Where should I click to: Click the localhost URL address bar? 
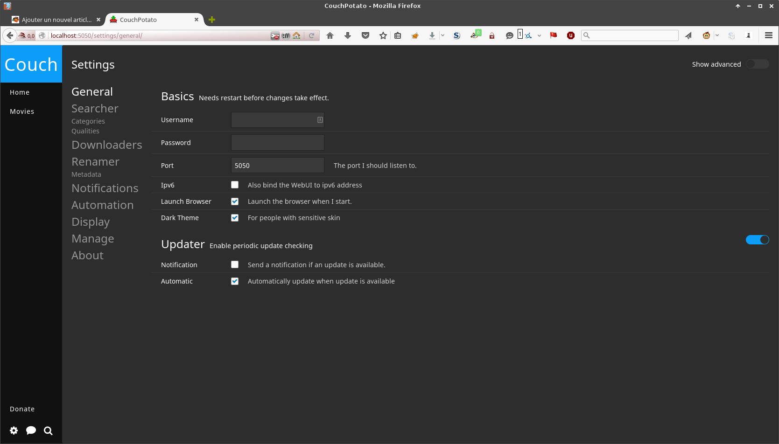click(x=159, y=35)
